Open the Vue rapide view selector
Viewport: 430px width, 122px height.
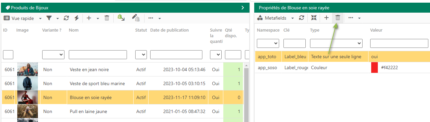point(22,18)
